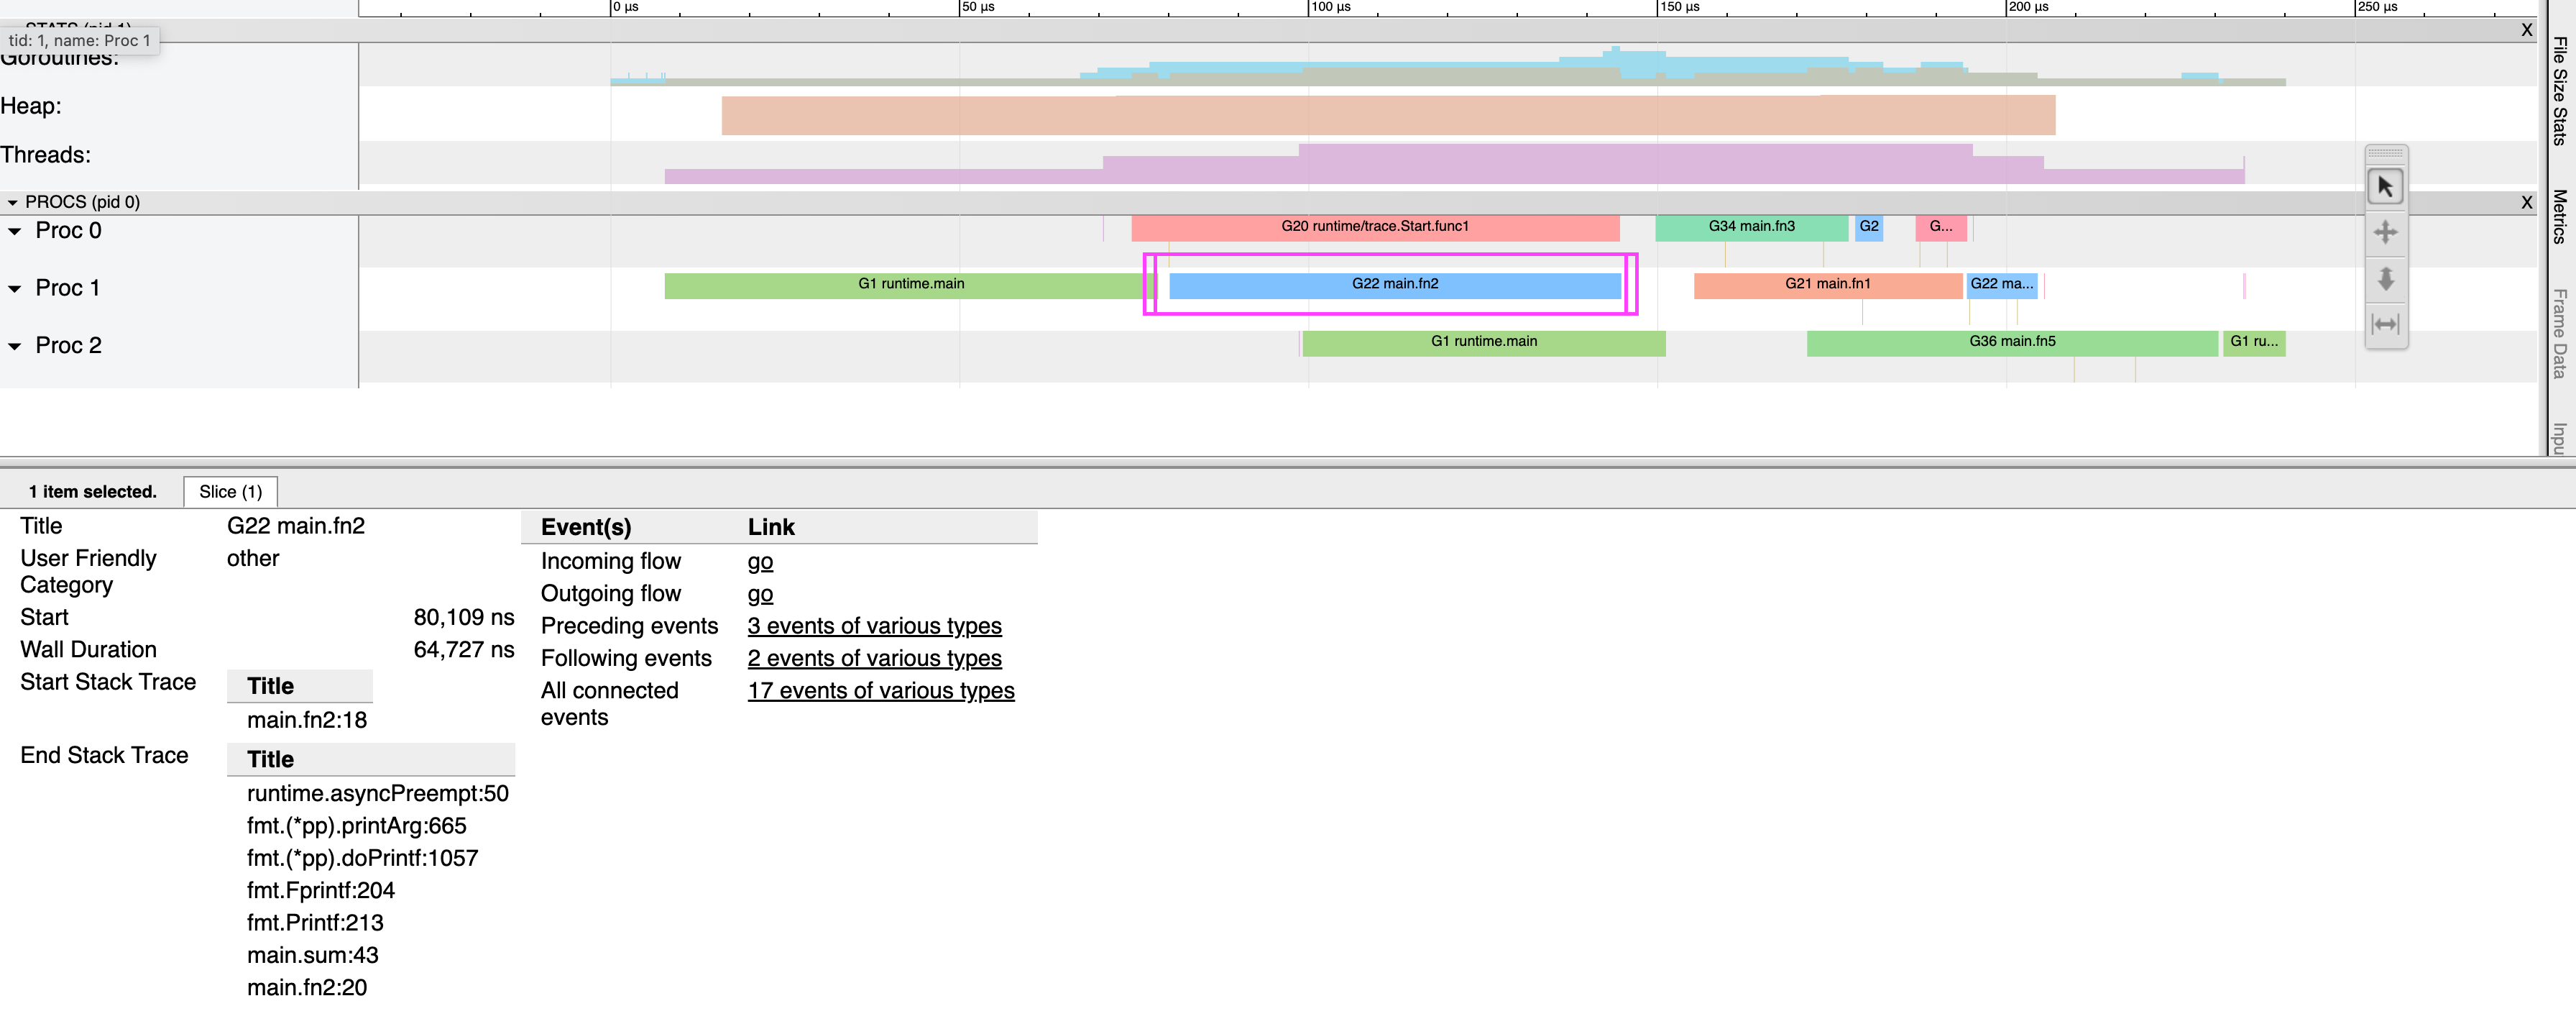This screenshot has height=1024, width=2576.
Task: Select the G36 main.fn5 slice
Action: tap(2011, 342)
